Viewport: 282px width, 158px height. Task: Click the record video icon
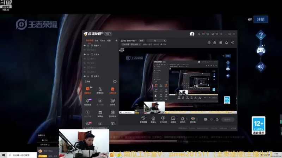(x=206, y=119)
